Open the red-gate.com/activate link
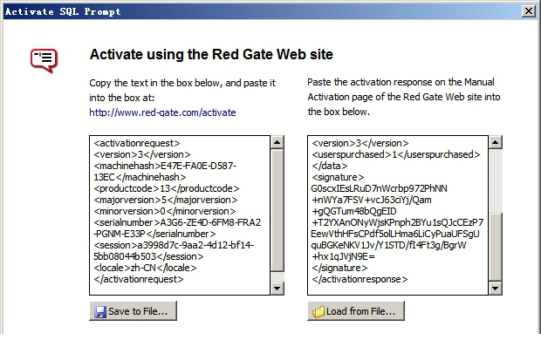 point(162,112)
